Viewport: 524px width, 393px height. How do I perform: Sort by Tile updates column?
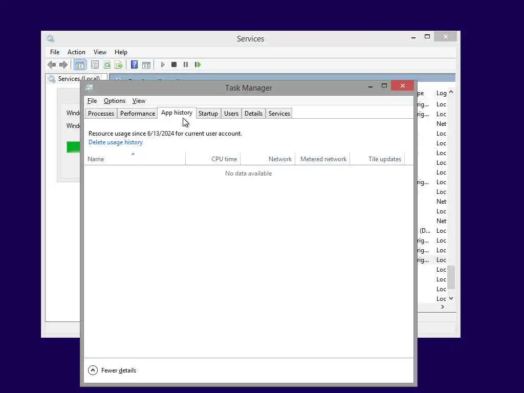tap(377, 159)
